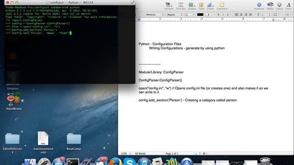Open the Helvetica font family dropdown

154,15
